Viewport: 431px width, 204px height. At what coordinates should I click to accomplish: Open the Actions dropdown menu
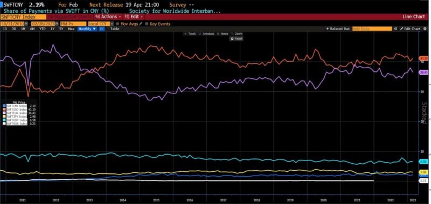pos(108,17)
